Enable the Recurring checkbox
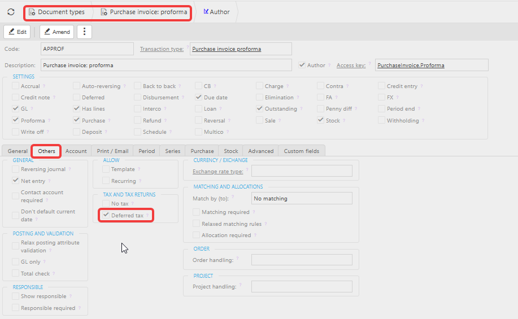The width and height of the screenshot is (518, 319). pos(106,181)
